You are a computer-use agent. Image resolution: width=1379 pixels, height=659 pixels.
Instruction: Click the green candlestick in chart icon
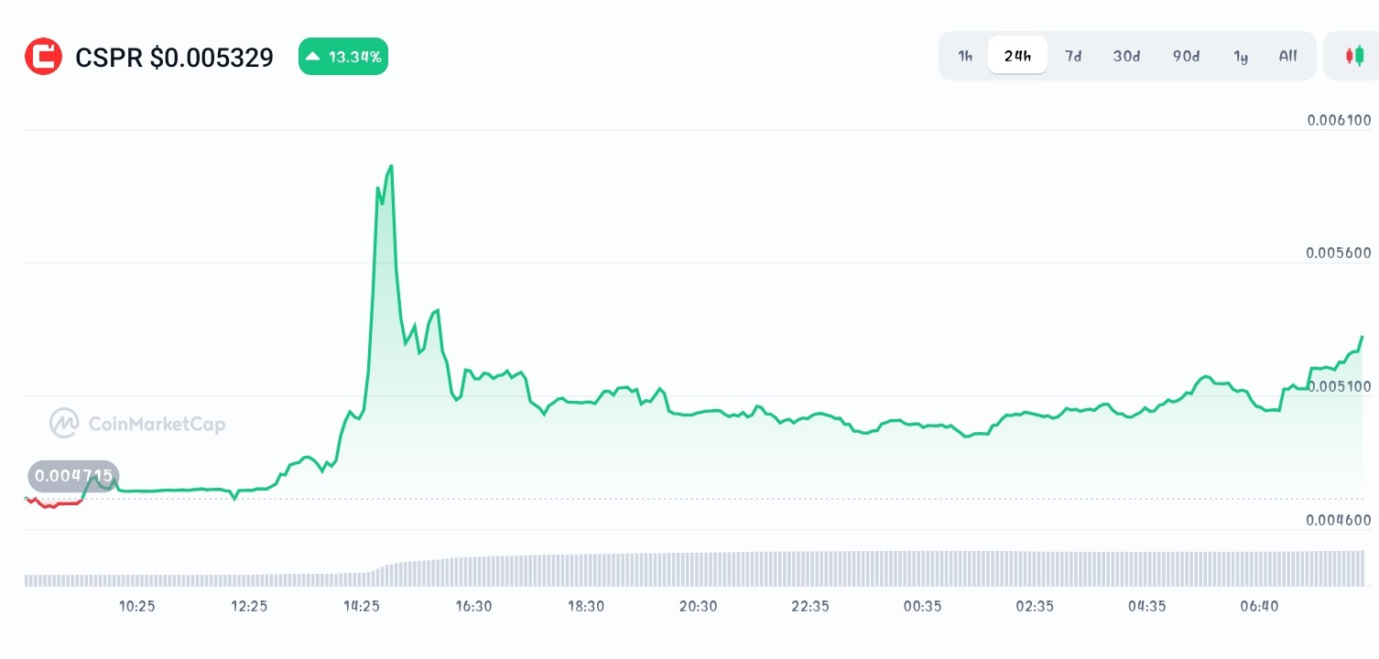[x=1360, y=55]
